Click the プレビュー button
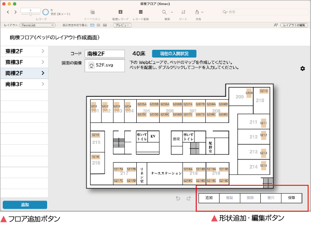This screenshot has width=311, height=227. pyautogui.click(x=122, y=25)
